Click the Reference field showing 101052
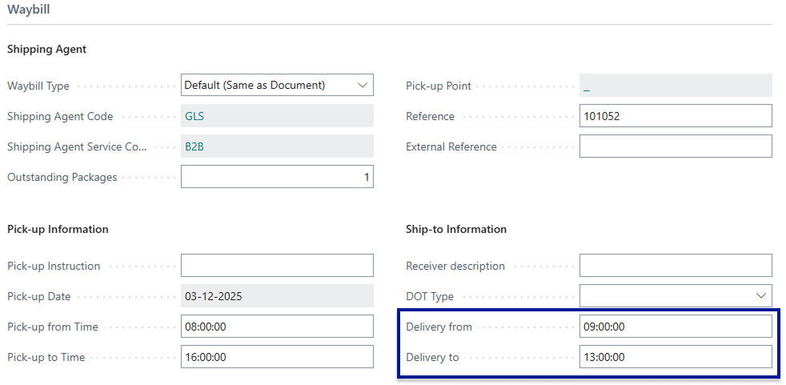Screen dimensions: 786x385 [x=675, y=116]
